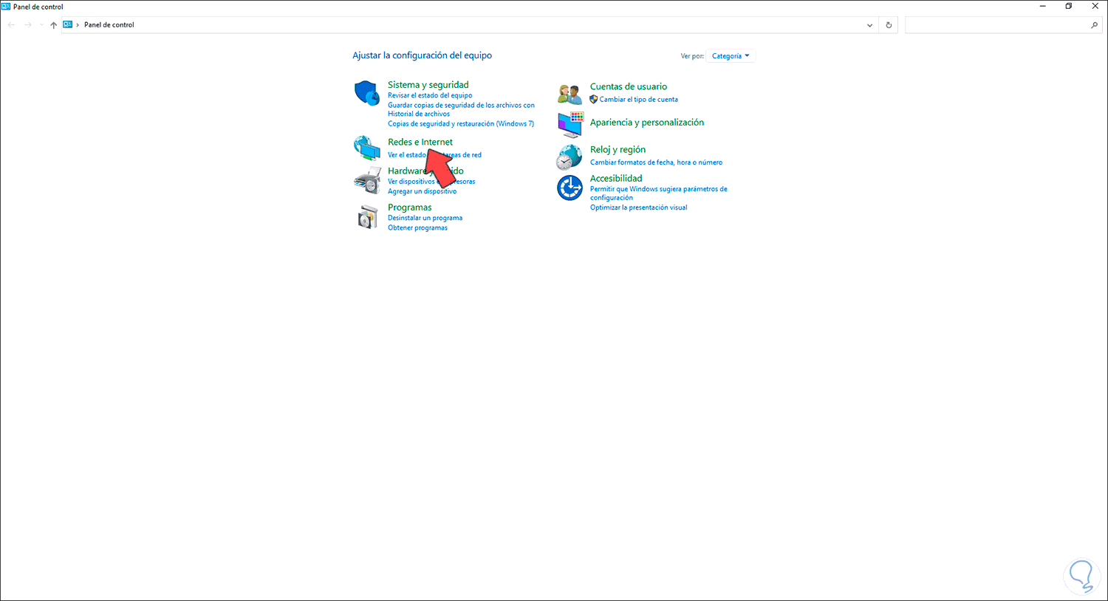This screenshot has height=601, width=1108.
Task: Click Guardar copias de seguridad de los archivos
Action: tap(461, 109)
